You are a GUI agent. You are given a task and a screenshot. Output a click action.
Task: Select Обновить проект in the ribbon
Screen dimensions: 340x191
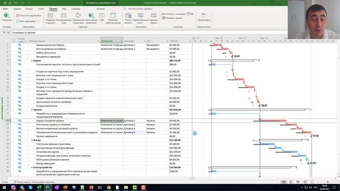coord(172,18)
